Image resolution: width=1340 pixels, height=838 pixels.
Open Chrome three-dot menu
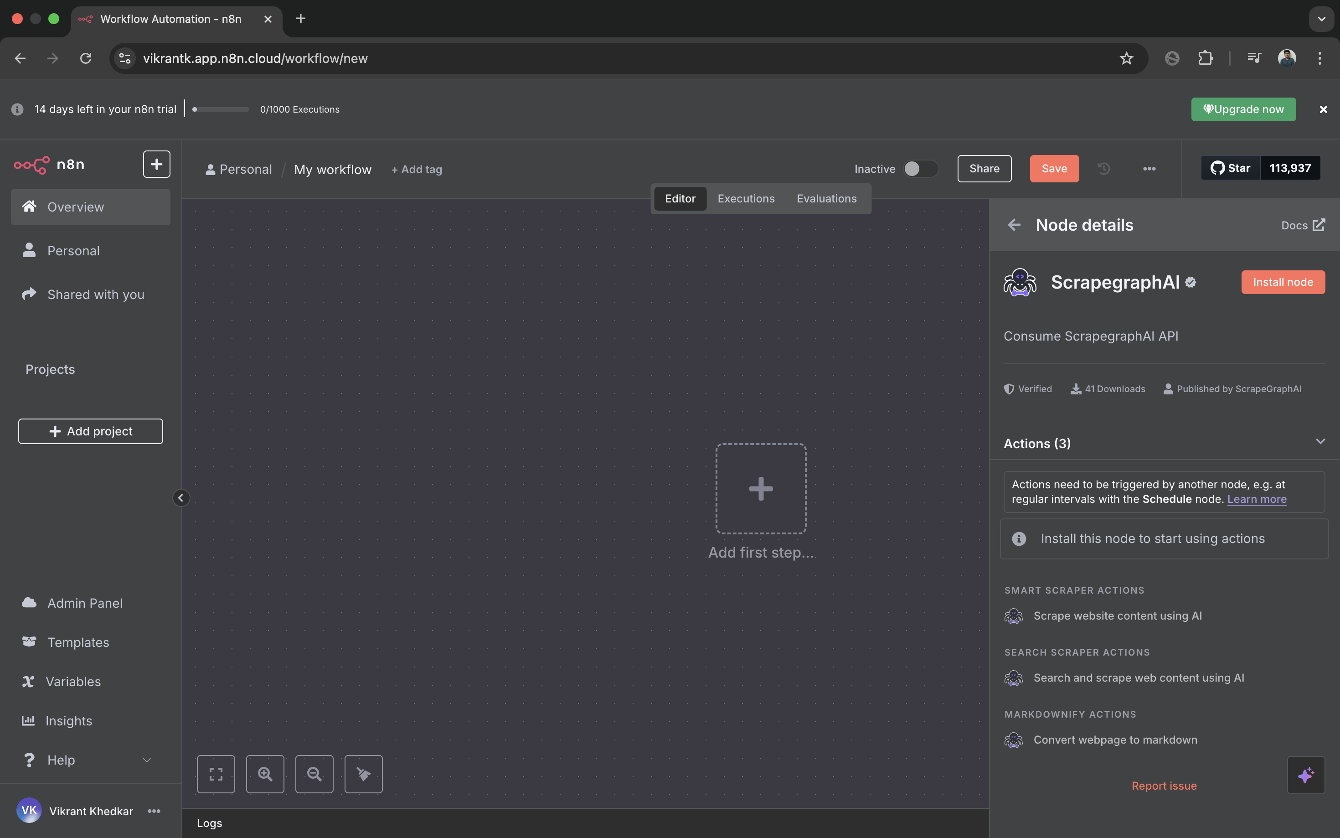[1319, 58]
